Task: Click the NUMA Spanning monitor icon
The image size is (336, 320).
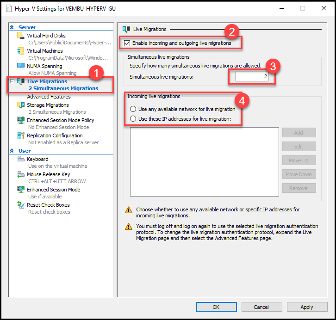Action: pyautogui.click(x=20, y=66)
